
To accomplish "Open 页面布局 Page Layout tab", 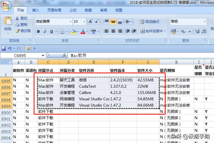I will pos(54,10).
